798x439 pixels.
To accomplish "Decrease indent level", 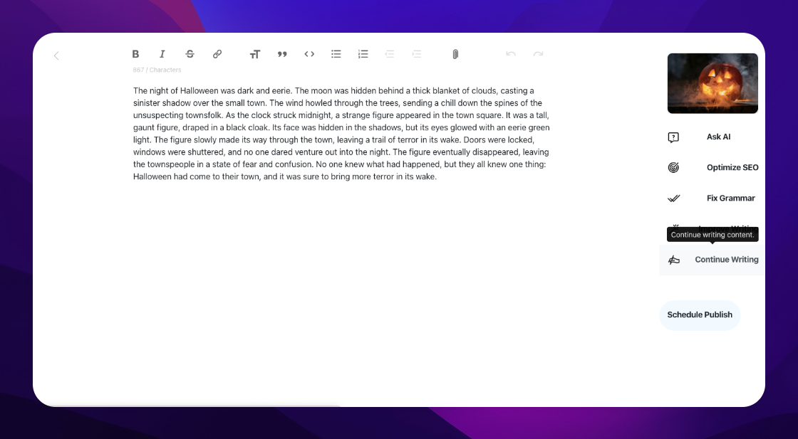I will pyautogui.click(x=390, y=54).
